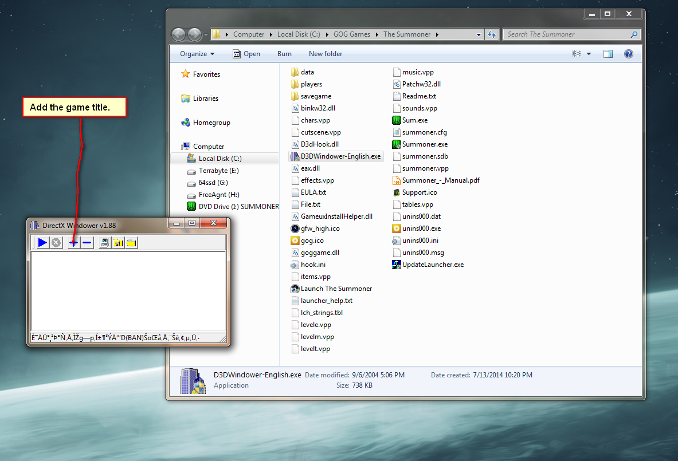
Task: Click the empty game list in DirectX Windower
Action: [x=128, y=291]
